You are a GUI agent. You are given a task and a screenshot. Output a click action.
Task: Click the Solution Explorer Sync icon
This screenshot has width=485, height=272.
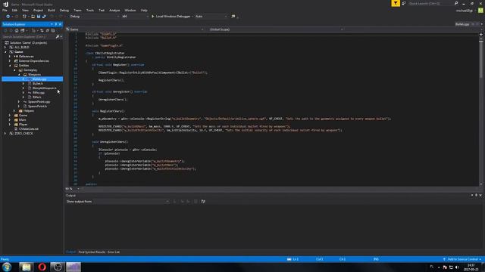[x=42, y=30]
